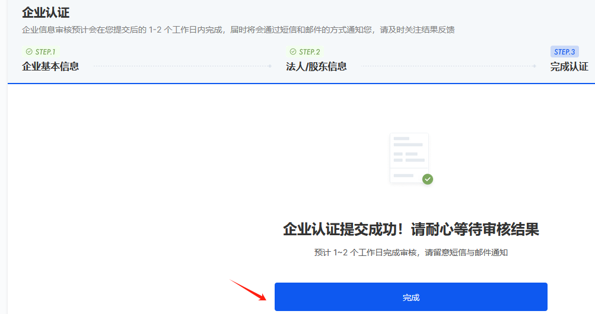The width and height of the screenshot is (595, 314).
Task: Select the STEP.1 badge
Action: click(41, 52)
